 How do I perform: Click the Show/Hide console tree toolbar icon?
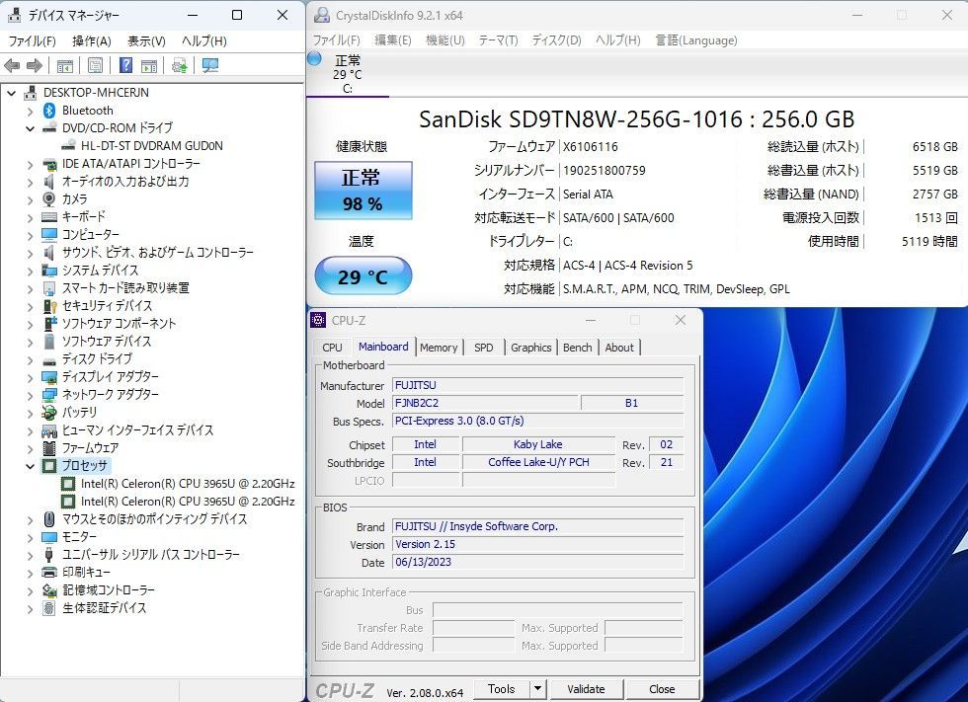[x=64, y=66]
